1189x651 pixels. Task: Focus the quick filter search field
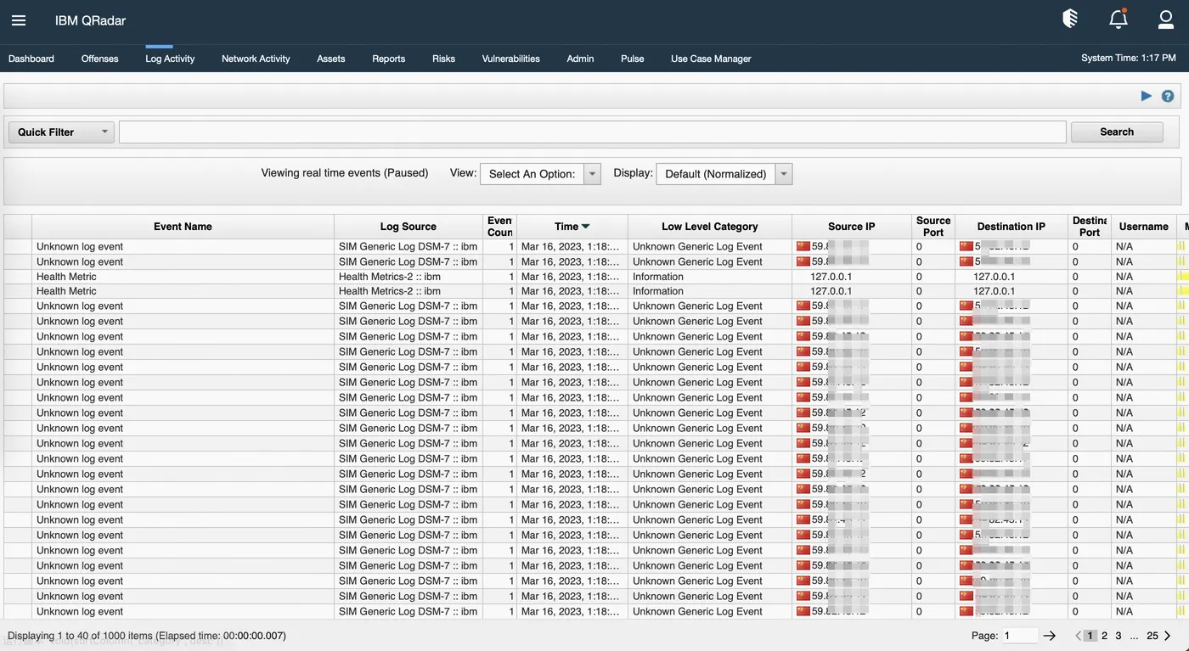coord(592,132)
